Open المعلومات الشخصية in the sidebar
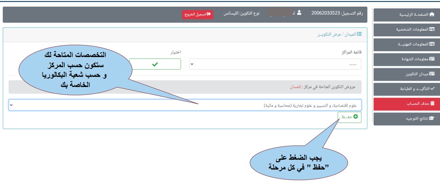Screen dimensions: 440x194 (407, 30)
